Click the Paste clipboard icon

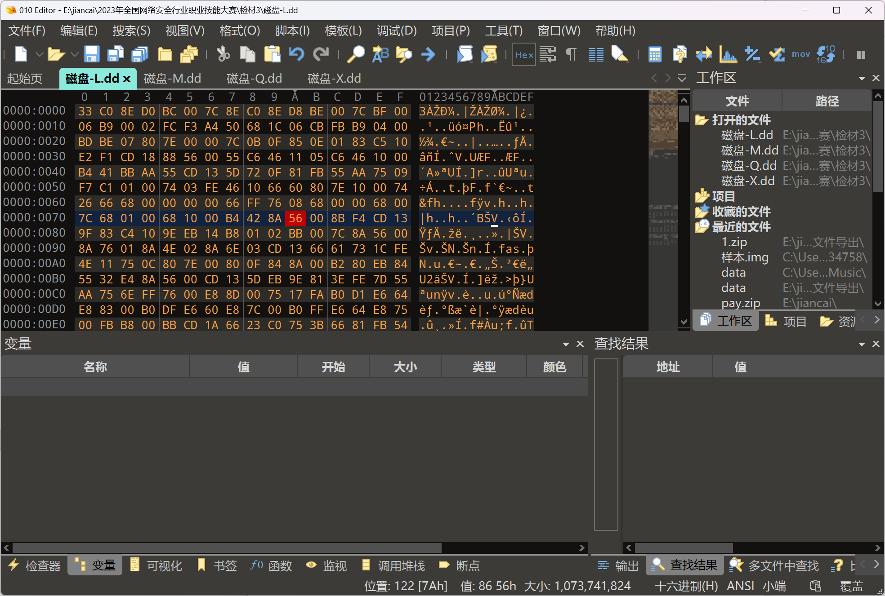[x=272, y=54]
